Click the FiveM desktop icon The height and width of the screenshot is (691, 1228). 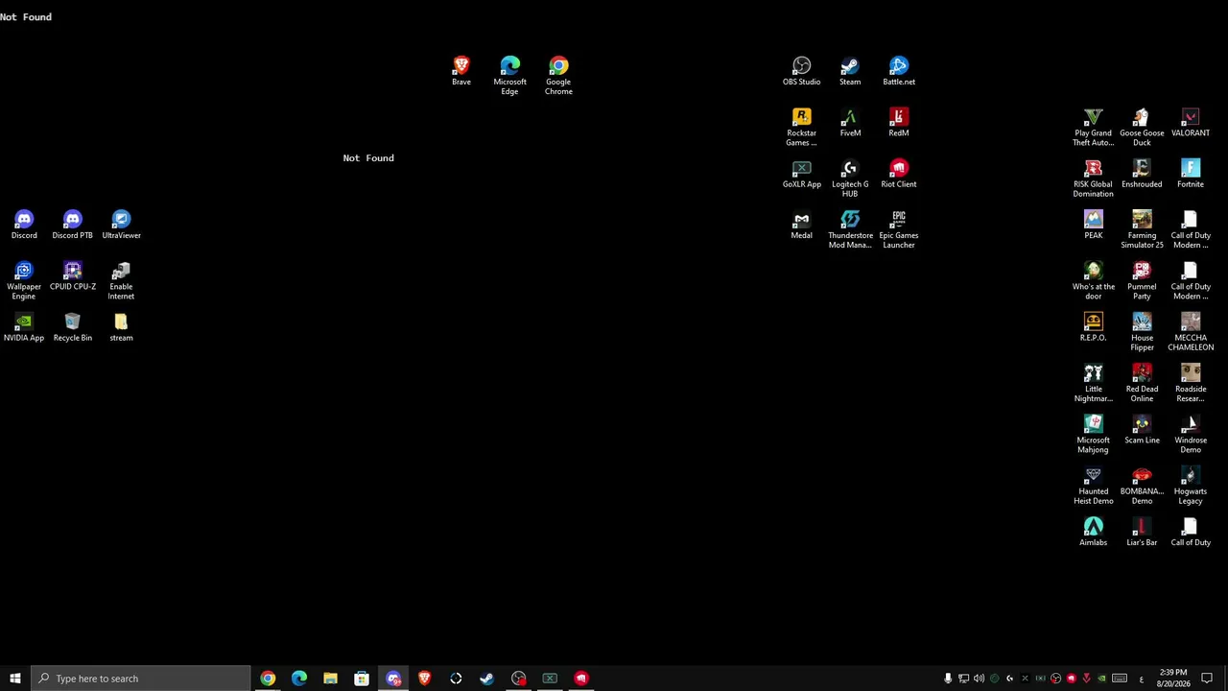click(850, 122)
